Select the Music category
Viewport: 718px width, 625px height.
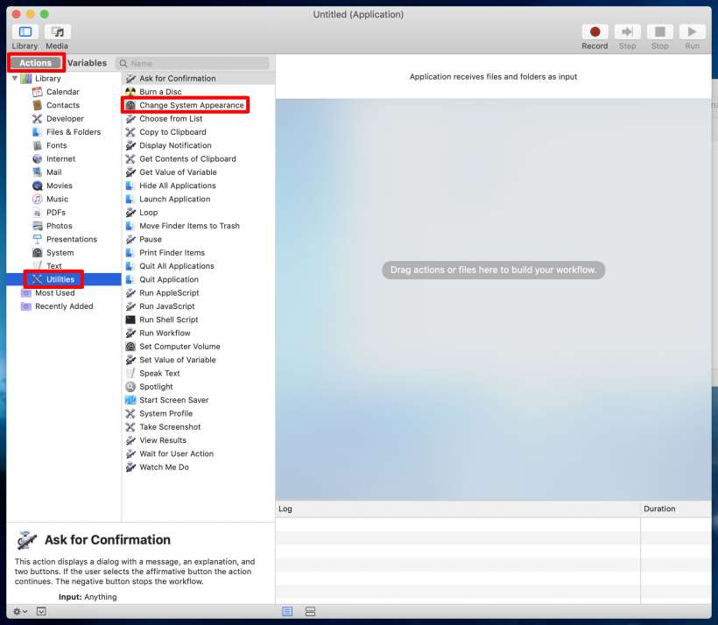57,199
